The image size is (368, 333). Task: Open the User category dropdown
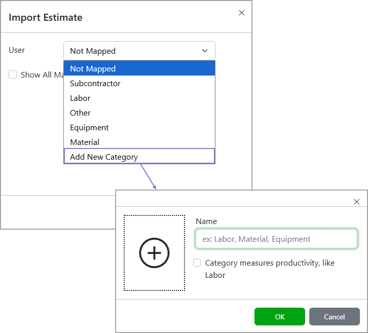click(139, 51)
